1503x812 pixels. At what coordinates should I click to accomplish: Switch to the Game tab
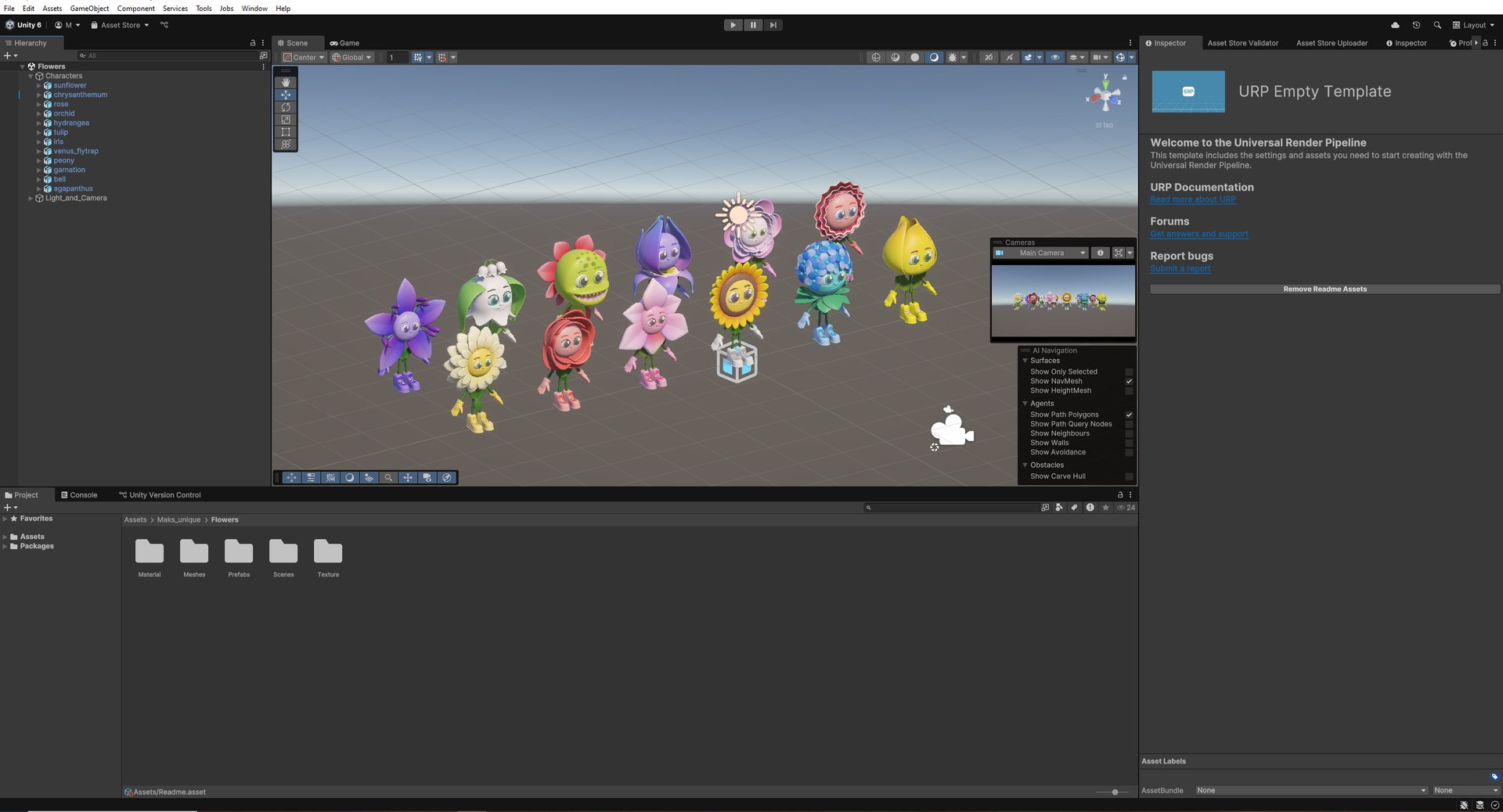pyautogui.click(x=344, y=43)
